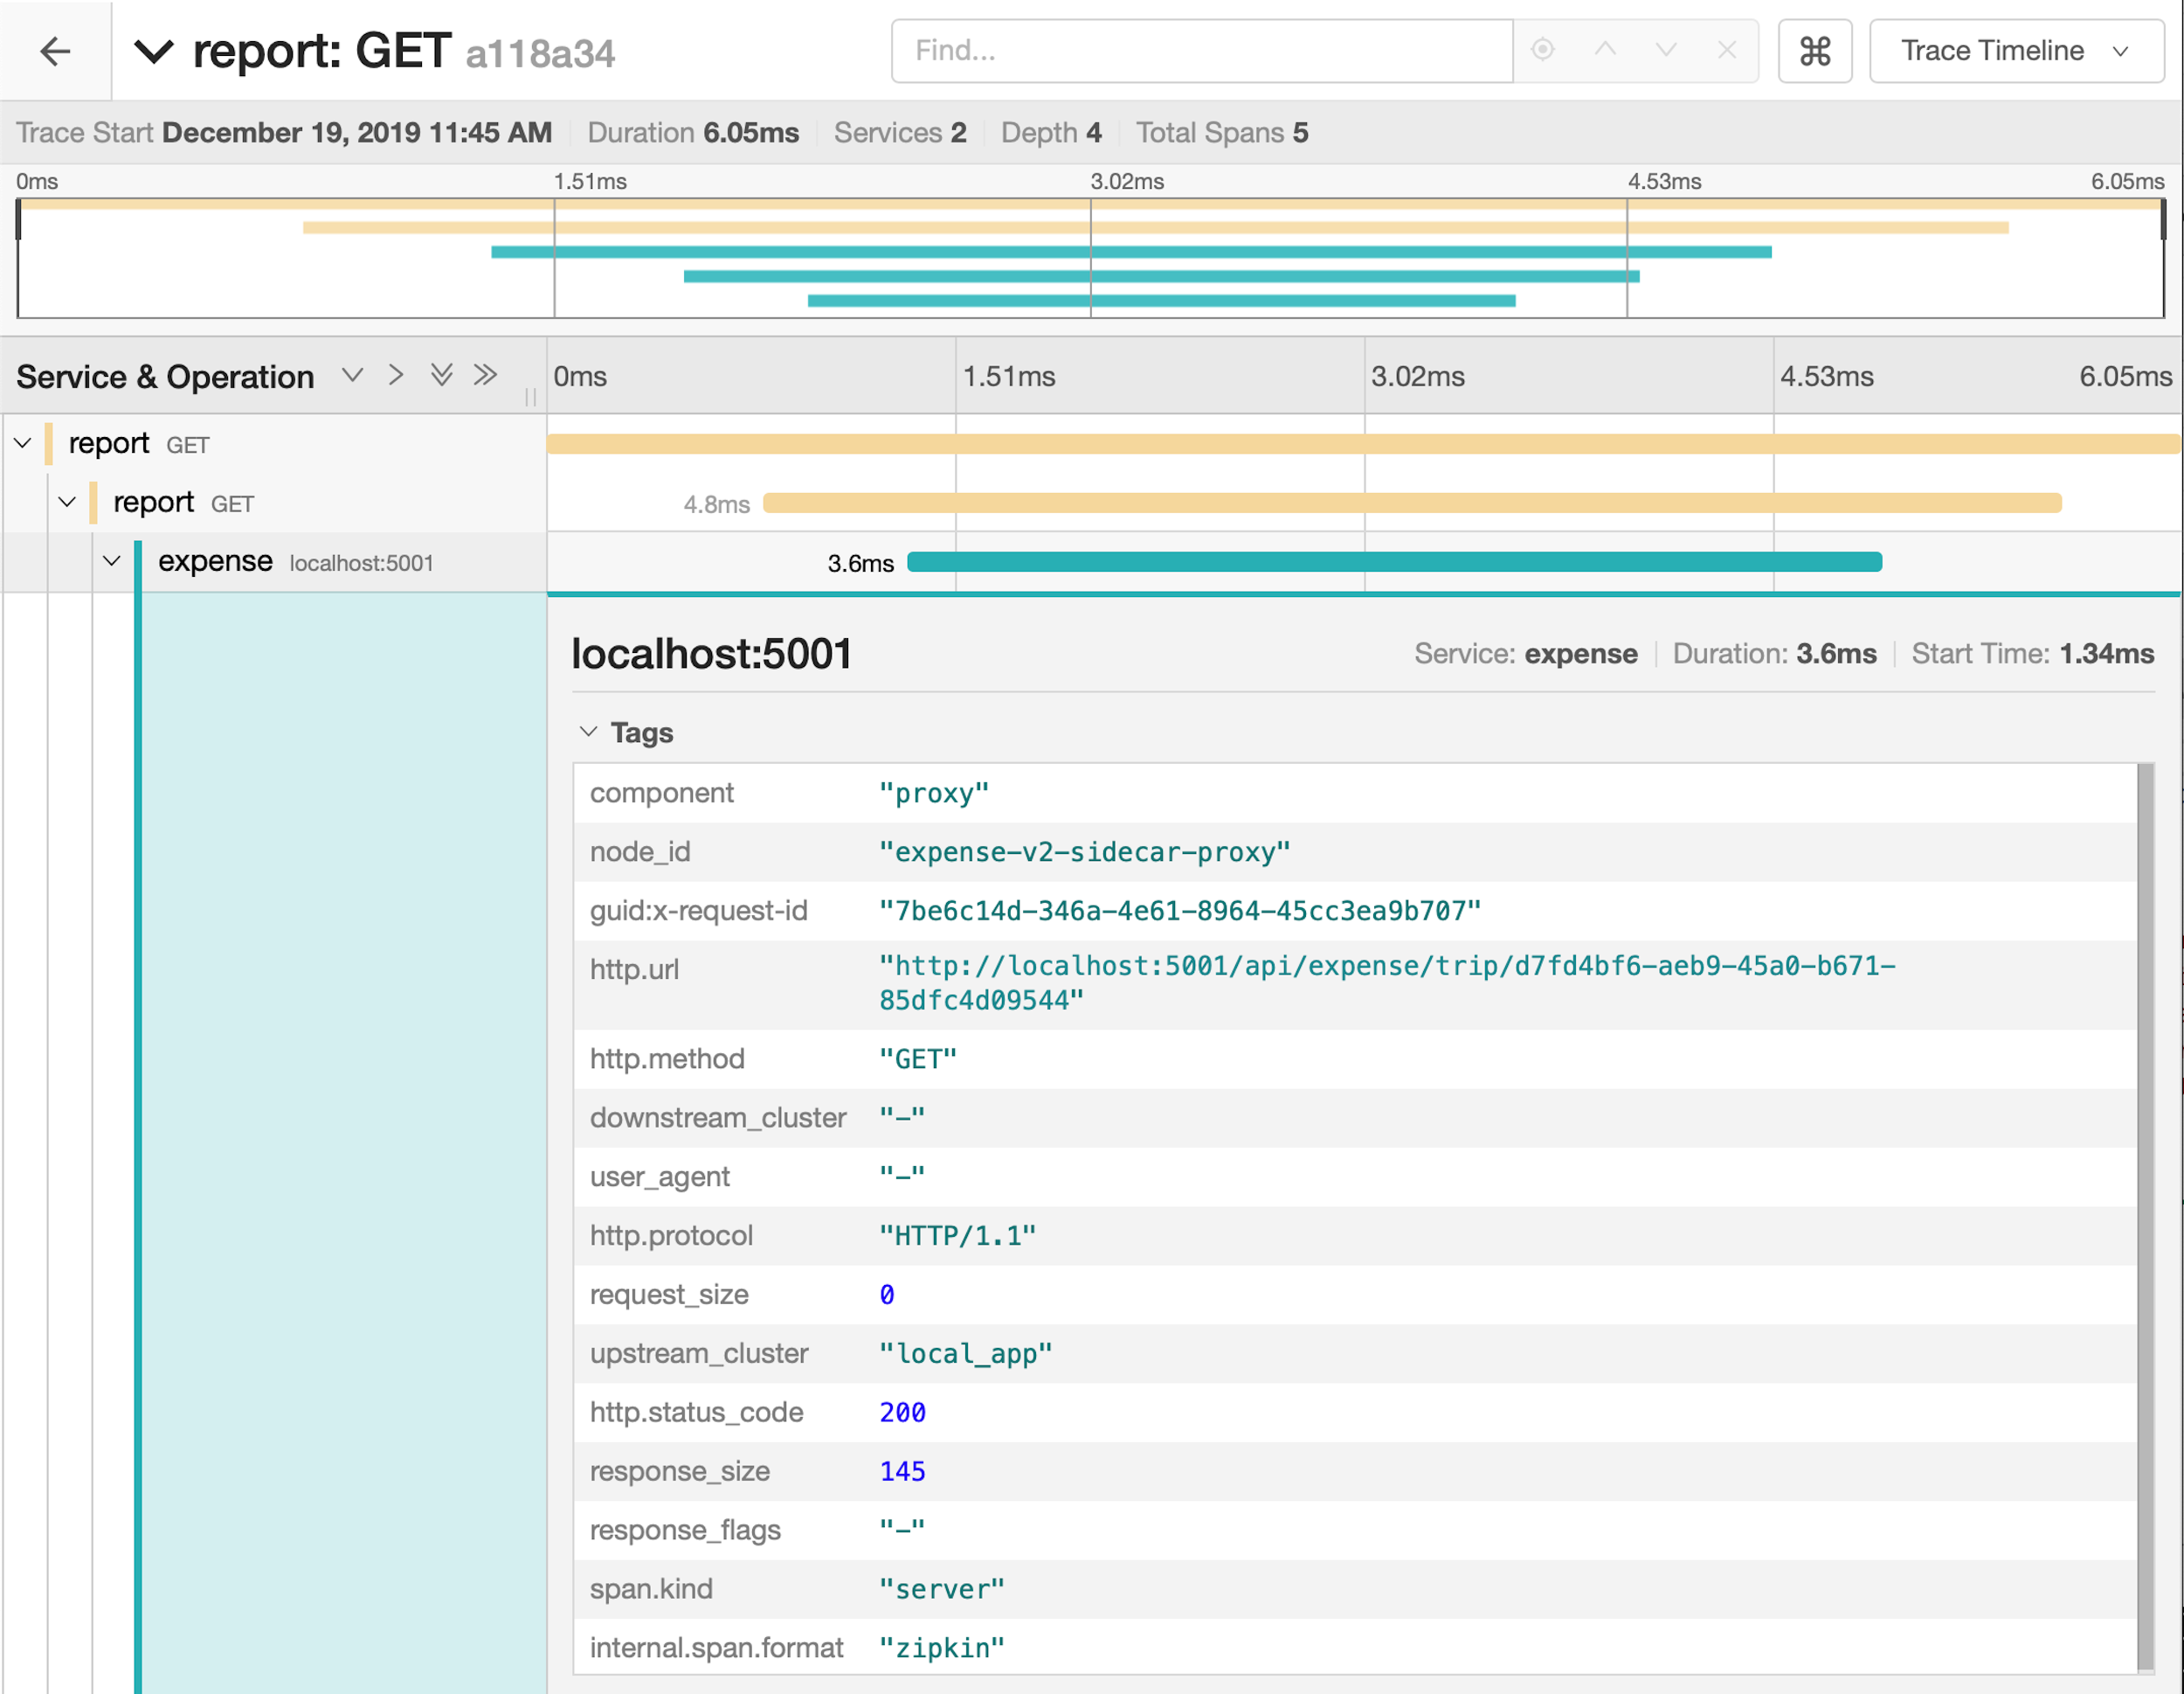Collapse all spans with double-down chevron icon
This screenshot has height=1694, width=2184.
442,375
